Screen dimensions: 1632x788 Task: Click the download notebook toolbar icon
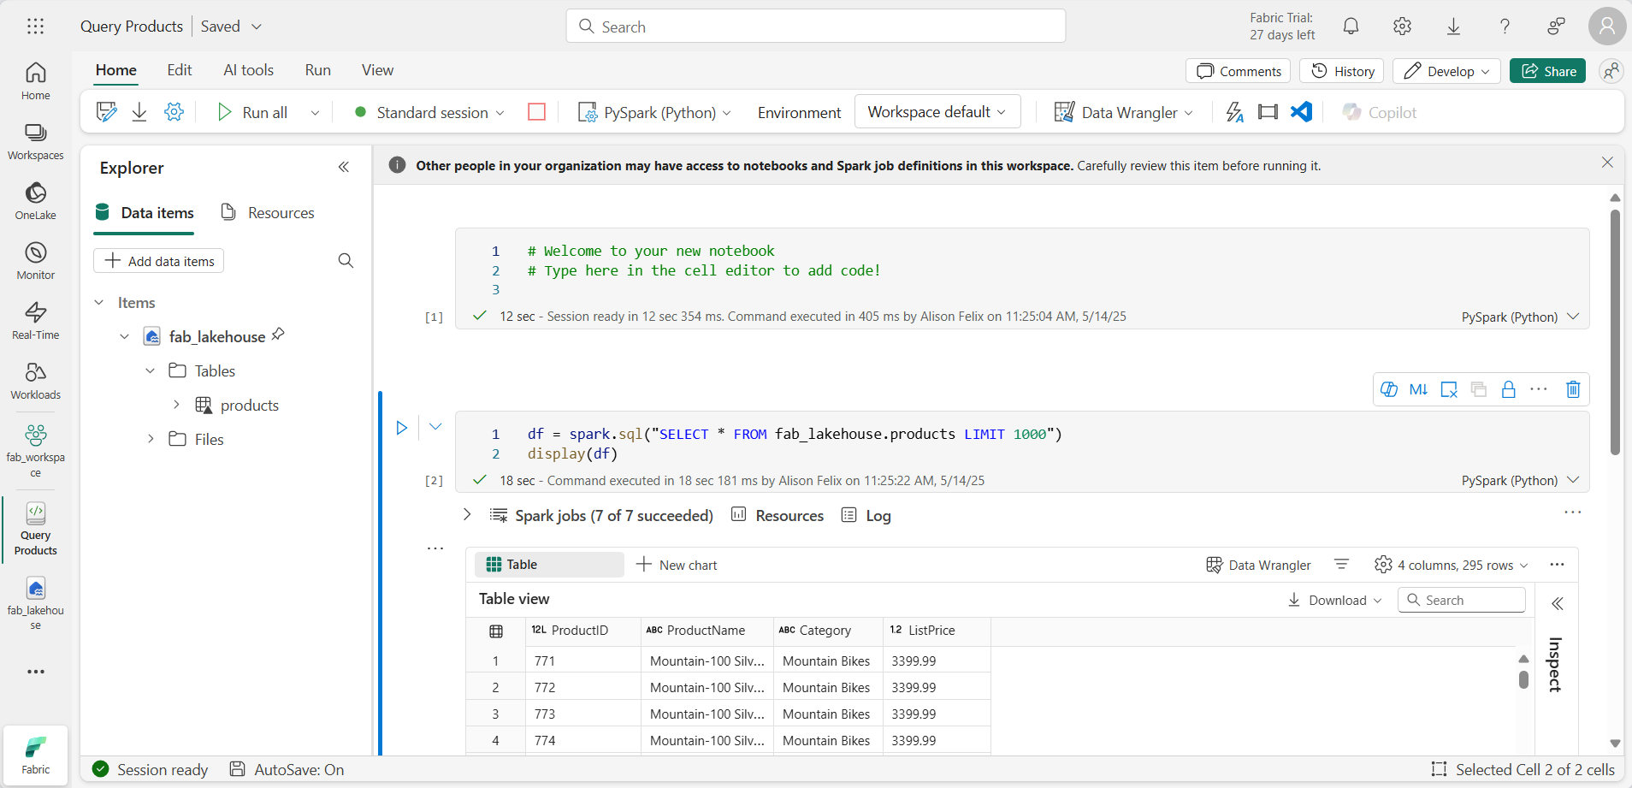pyautogui.click(x=139, y=112)
